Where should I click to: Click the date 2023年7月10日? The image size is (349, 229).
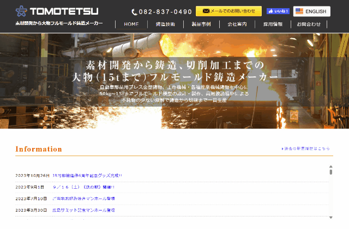click(31, 199)
